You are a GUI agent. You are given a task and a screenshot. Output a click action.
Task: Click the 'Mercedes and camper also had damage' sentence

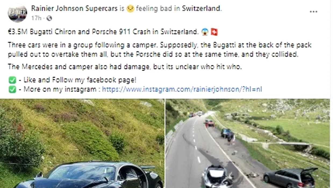pyautogui.click(x=125, y=67)
